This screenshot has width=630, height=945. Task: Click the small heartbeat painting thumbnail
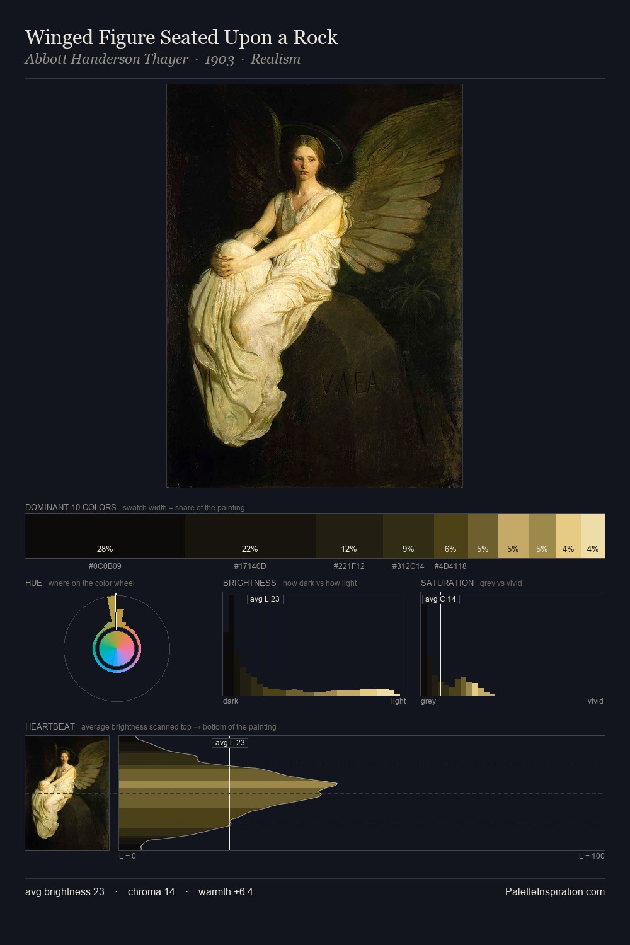[x=67, y=793]
